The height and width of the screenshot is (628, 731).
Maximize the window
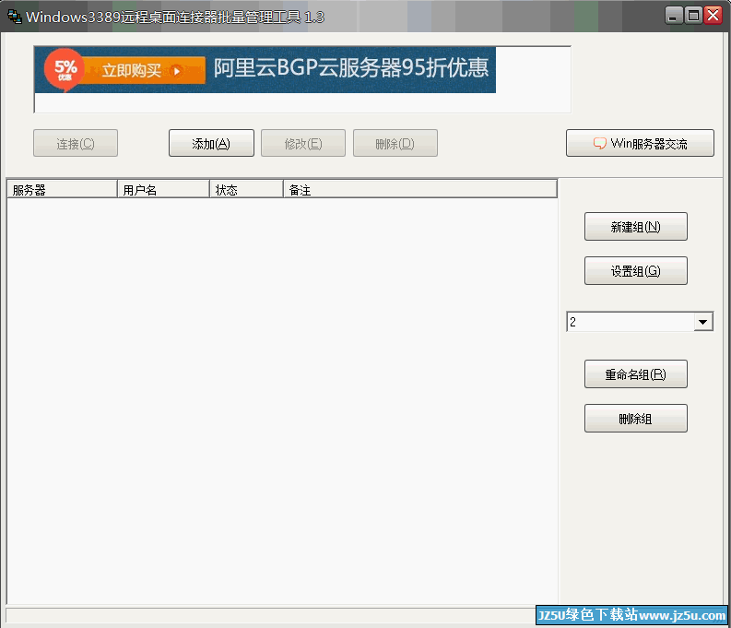[693, 16]
